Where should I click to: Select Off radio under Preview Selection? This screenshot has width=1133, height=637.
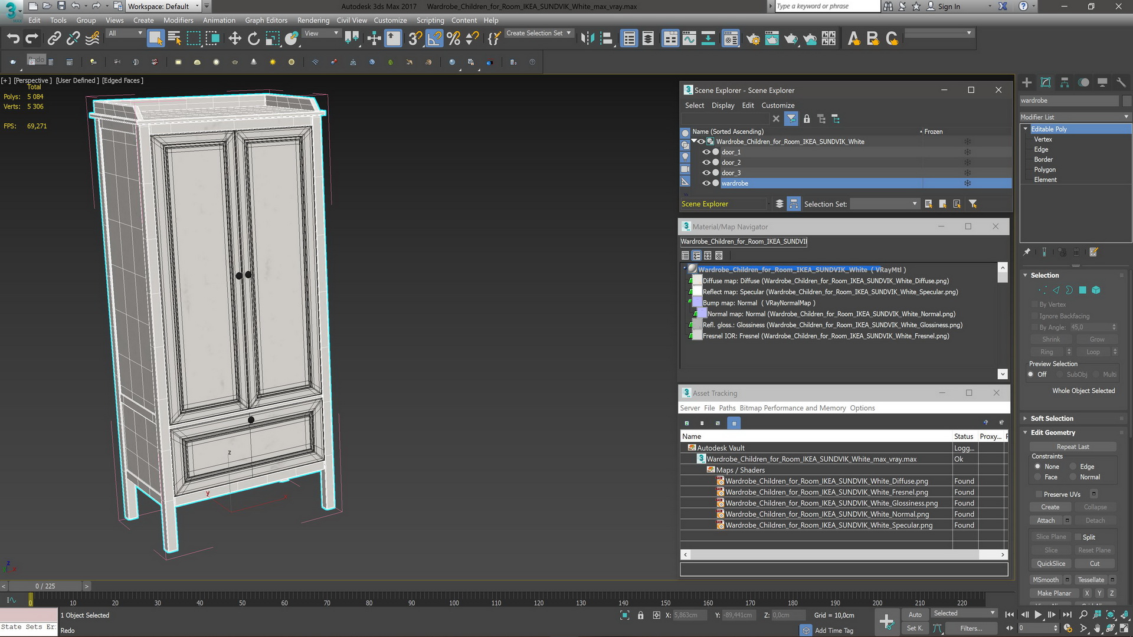(1031, 375)
